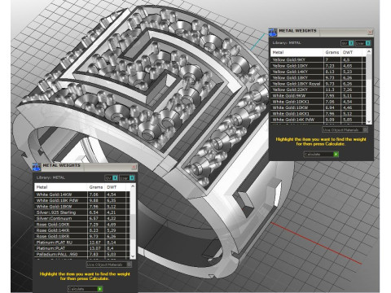Select the White Gold:18KW row
The width and height of the screenshot is (391, 293).
click(82, 207)
